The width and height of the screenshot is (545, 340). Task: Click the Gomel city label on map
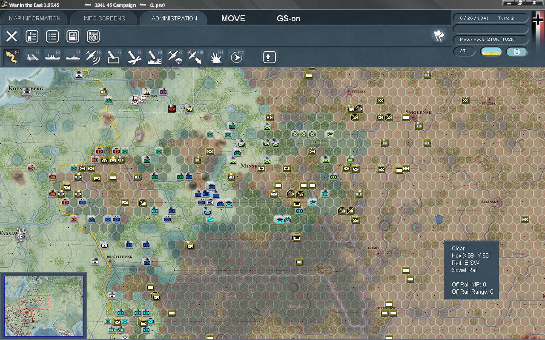click(374, 248)
